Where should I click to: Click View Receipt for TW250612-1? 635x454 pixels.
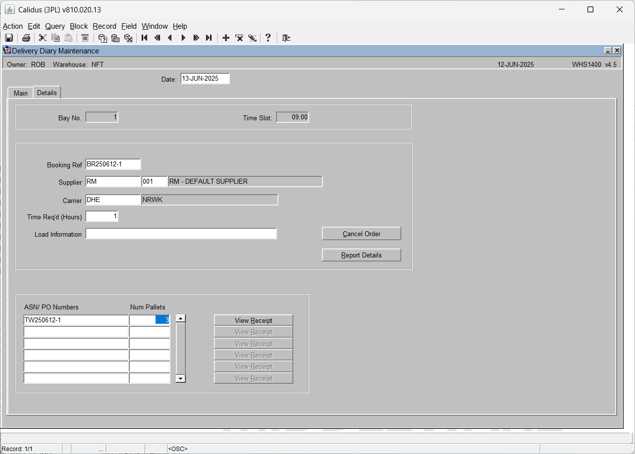tap(254, 320)
